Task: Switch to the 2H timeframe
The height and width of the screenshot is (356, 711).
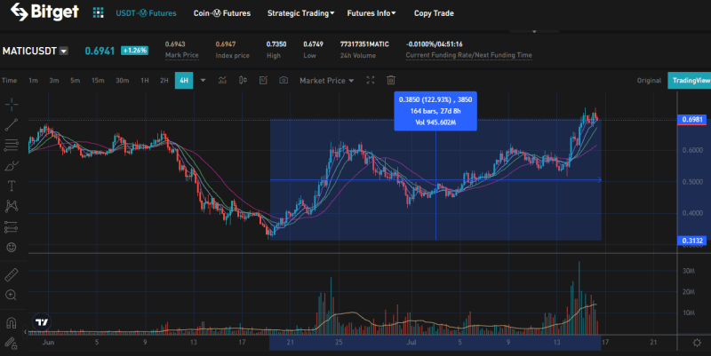Action: pyautogui.click(x=164, y=80)
